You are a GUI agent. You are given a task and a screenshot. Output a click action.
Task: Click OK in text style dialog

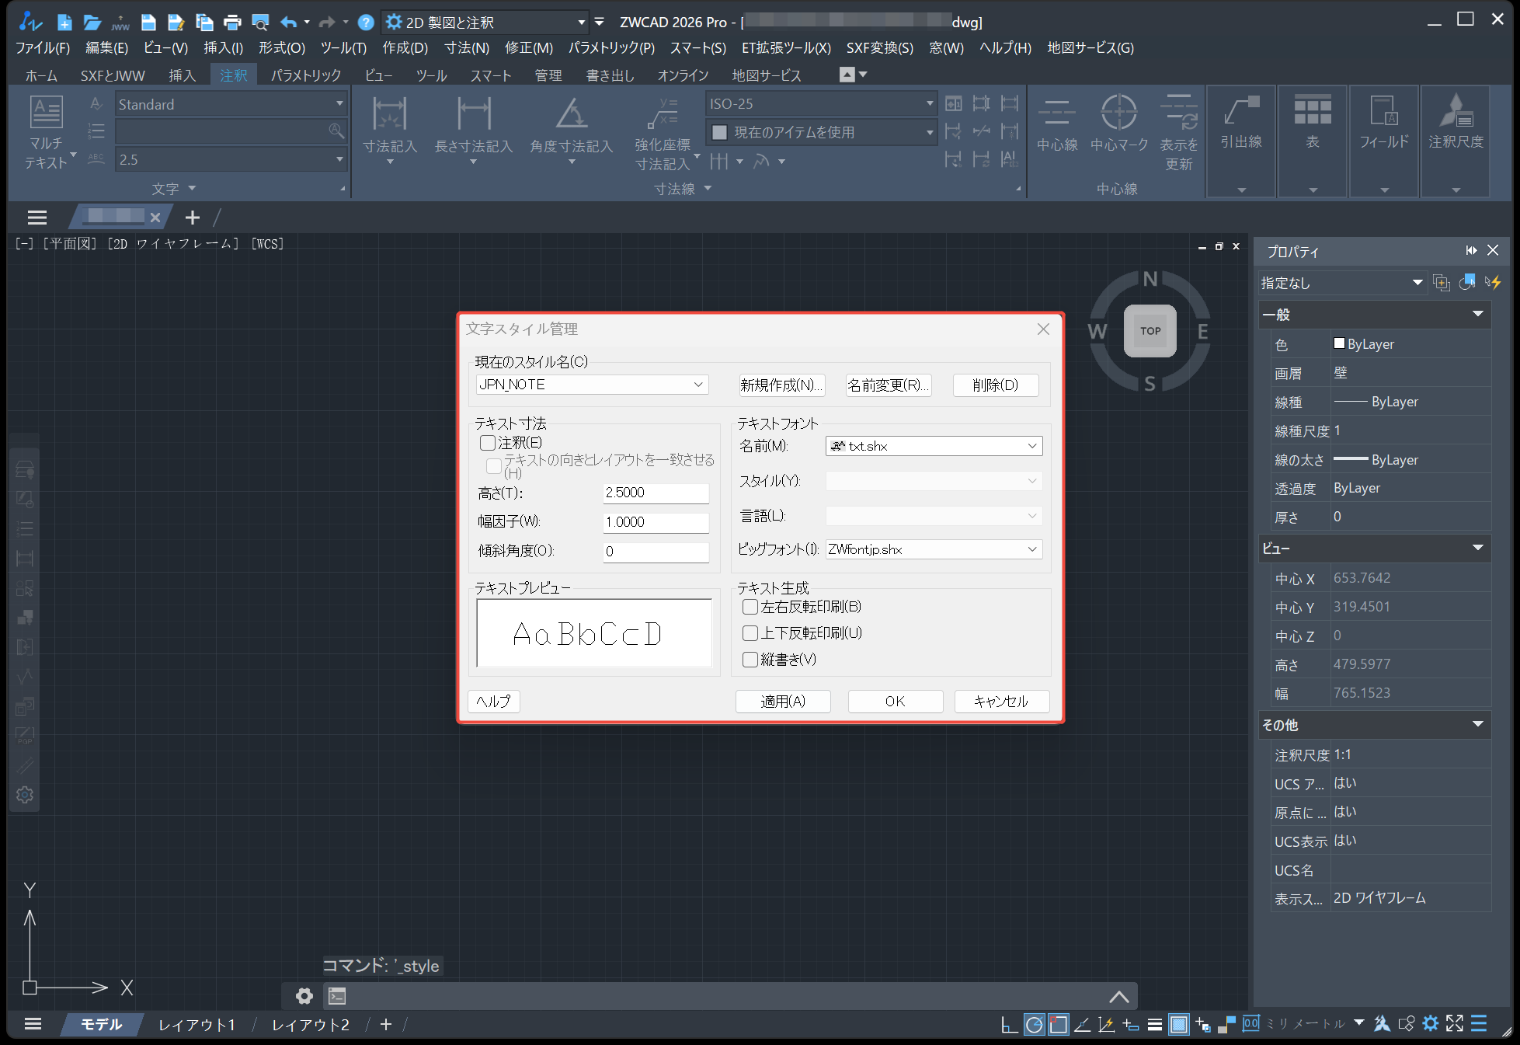pos(896,702)
